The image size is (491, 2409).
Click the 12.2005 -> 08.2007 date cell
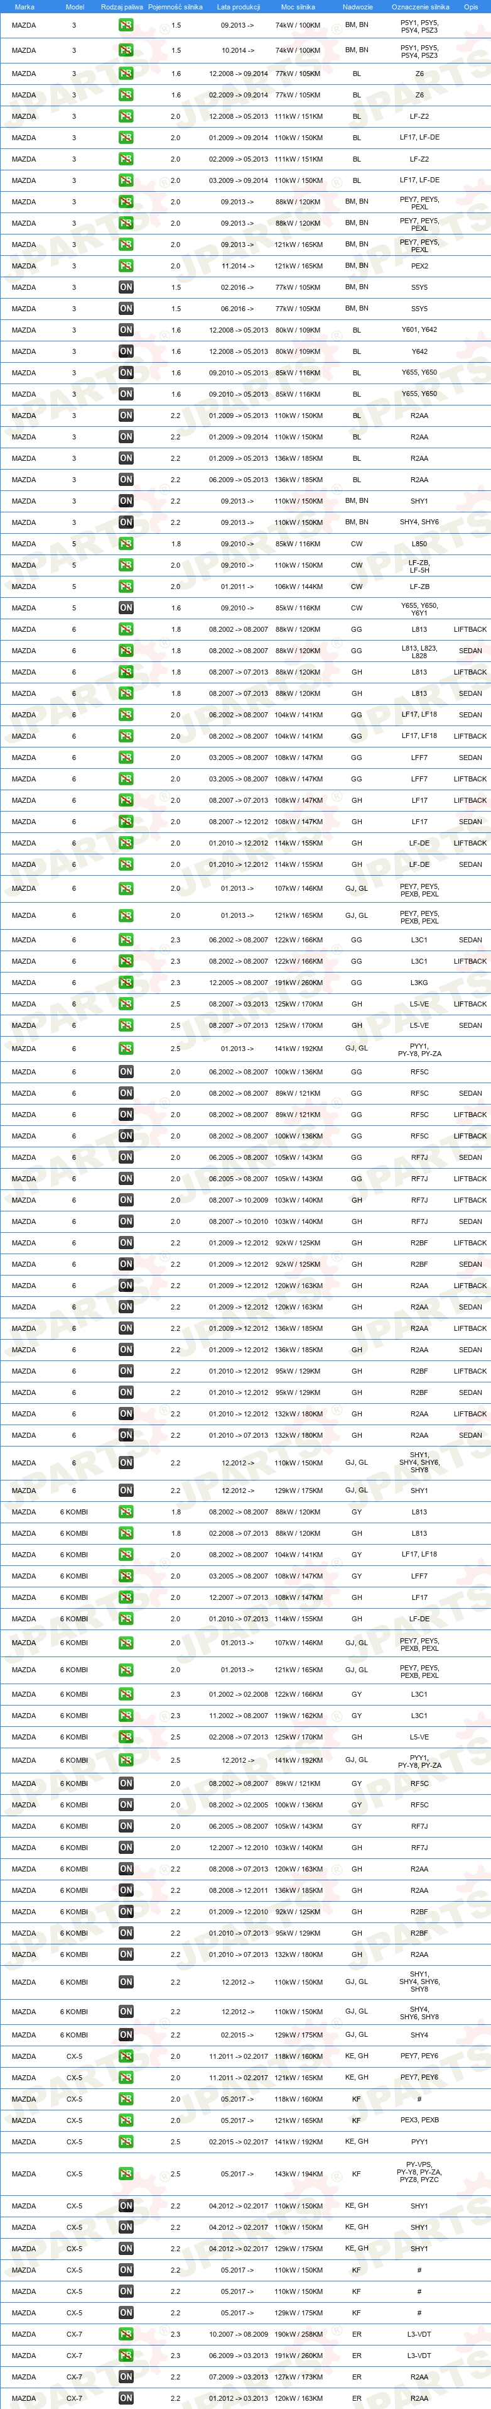[x=238, y=983]
